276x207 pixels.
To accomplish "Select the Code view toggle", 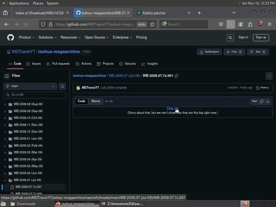I will point(81,101).
